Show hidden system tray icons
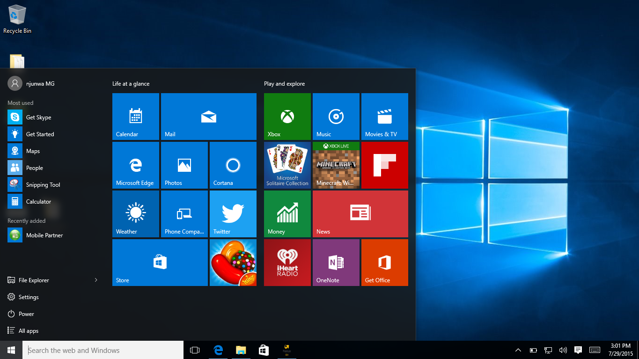Screen dimensions: 639x359 click(x=518, y=350)
